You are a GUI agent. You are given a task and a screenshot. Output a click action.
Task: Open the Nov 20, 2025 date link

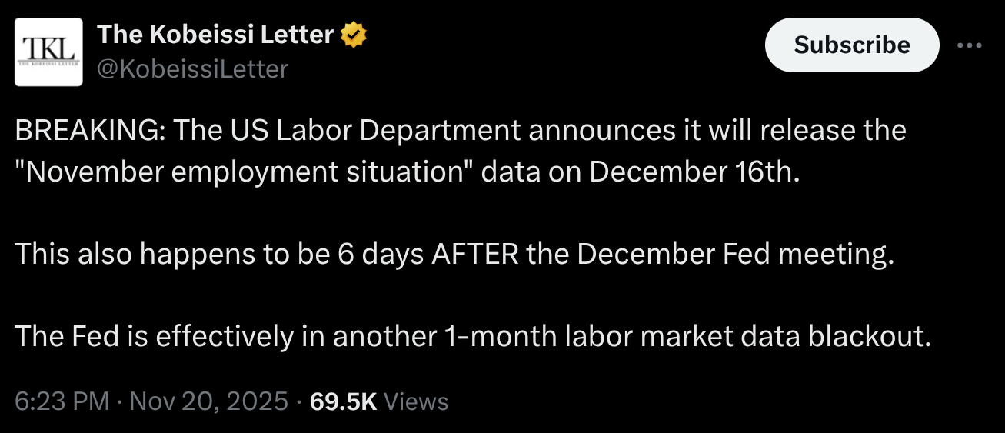208,401
